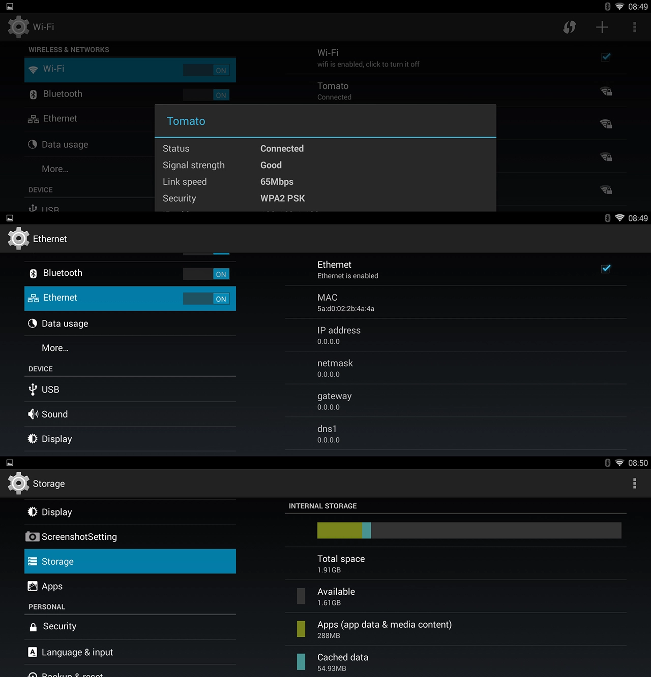This screenshot has height=677, width=651.
Task: Toggle the Bluetooth ON switch in the Ethernet screen
Action: coord(206,274)
